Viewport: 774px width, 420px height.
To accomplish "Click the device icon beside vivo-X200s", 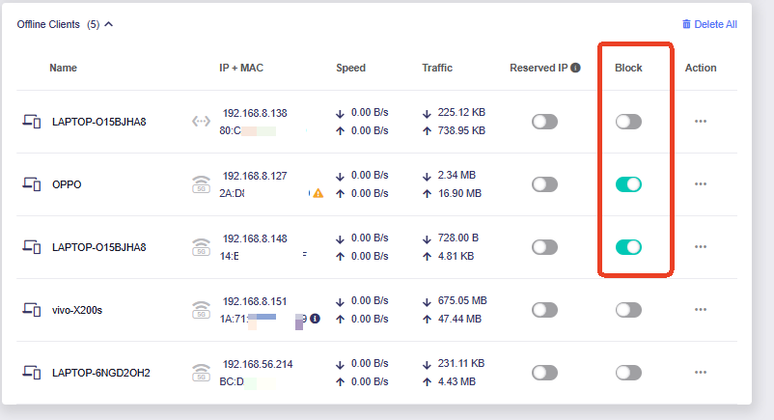I will pyautogui.click(x=32, y=310).
